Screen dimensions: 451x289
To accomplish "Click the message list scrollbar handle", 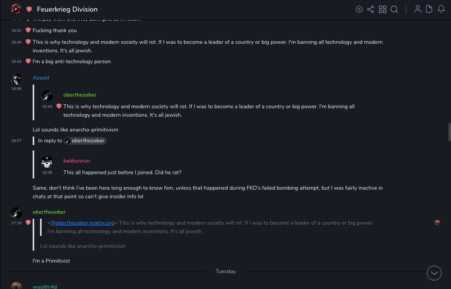I will coord(449,132).
